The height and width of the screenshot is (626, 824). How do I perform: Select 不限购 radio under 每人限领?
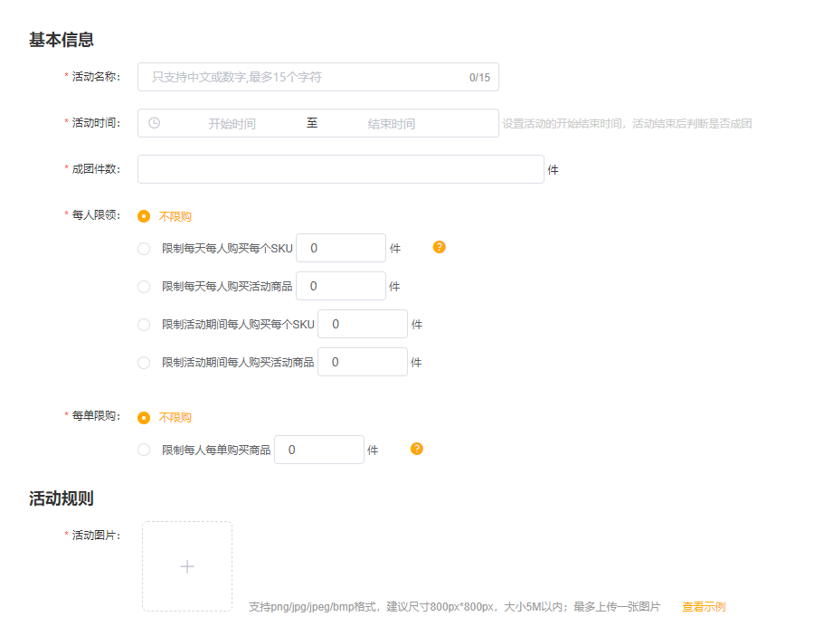144,216
